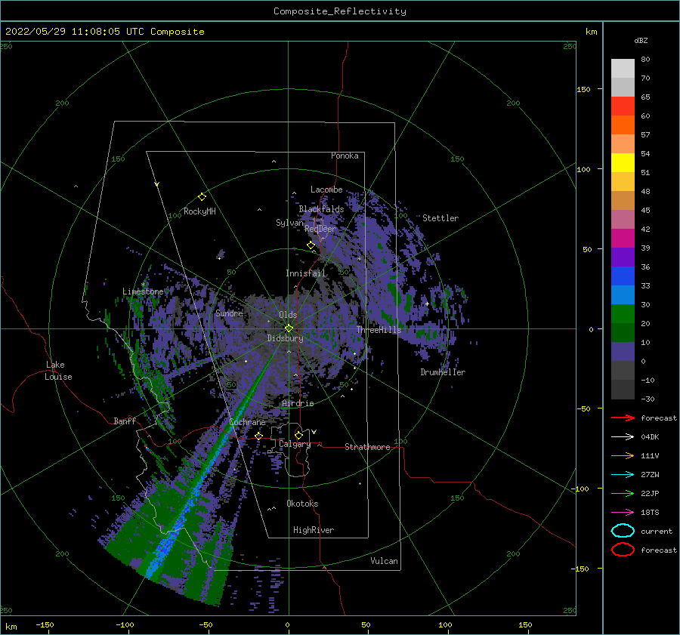Image resolution: width=680 pixels, height=635 pixels.
Task: Click the red forecast arrow in legend
Action: coord(623,418)
